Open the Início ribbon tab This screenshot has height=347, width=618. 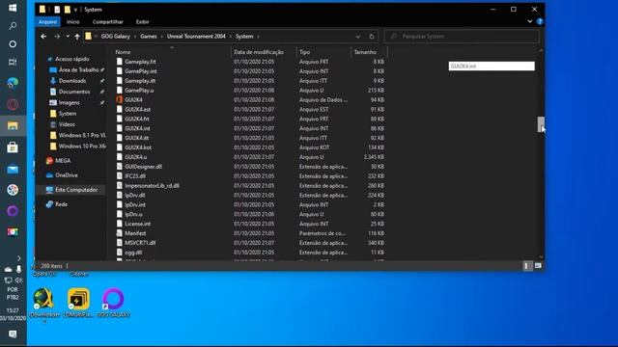(x=73, y=21)
